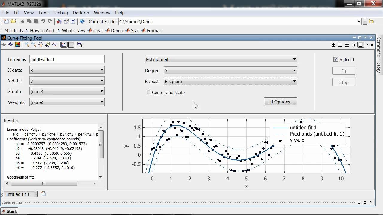The height and width of the screenshot is (215, 383).
Task: Open the Current Folder path dropdown
Action: coord(359,21)
